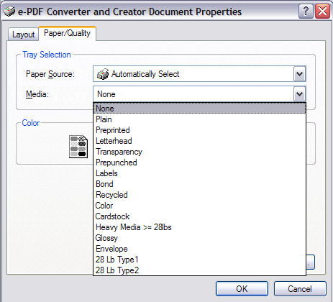The height and width of the screenshot is (302, 333).
Task: Pick Envelope from the Media list
Action: tap(199, 249)
